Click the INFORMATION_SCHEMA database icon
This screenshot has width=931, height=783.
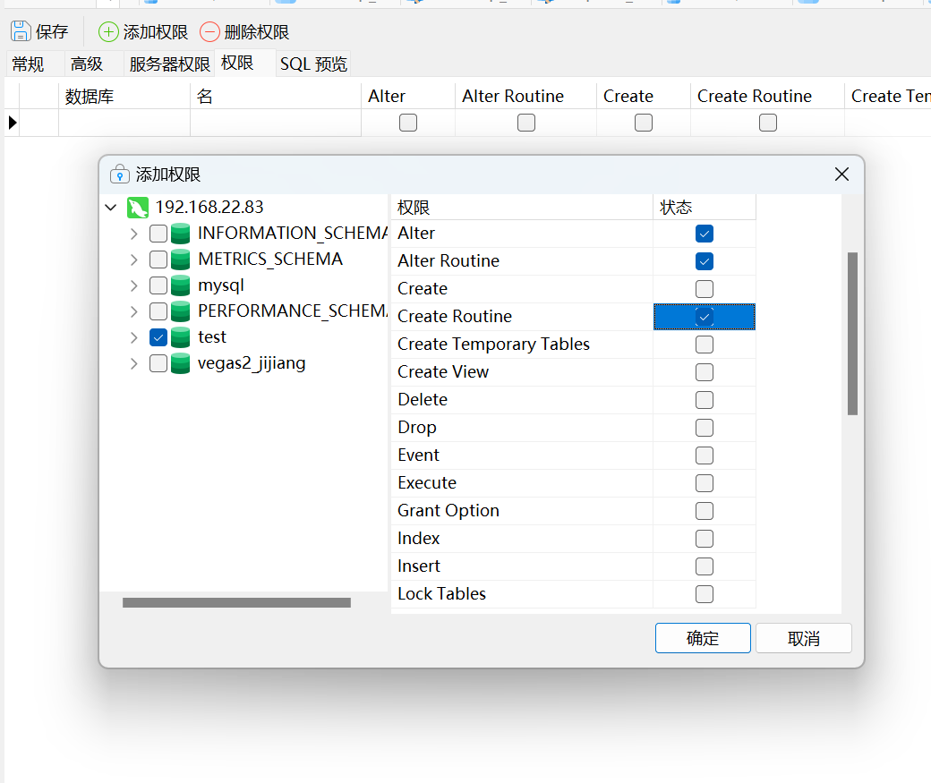pos(181,234)
